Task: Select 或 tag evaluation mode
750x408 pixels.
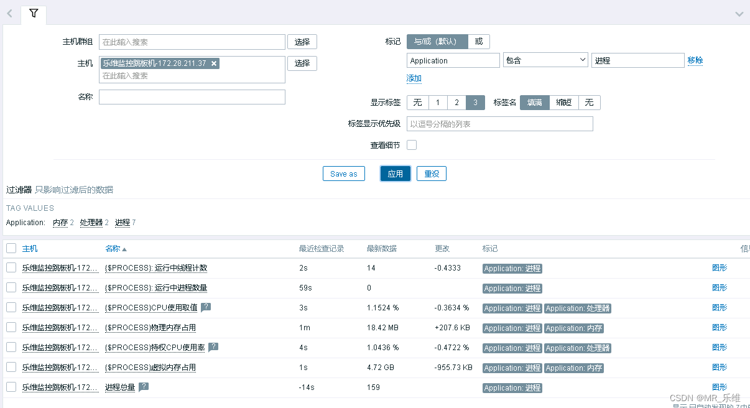Action: pos(479,42)
